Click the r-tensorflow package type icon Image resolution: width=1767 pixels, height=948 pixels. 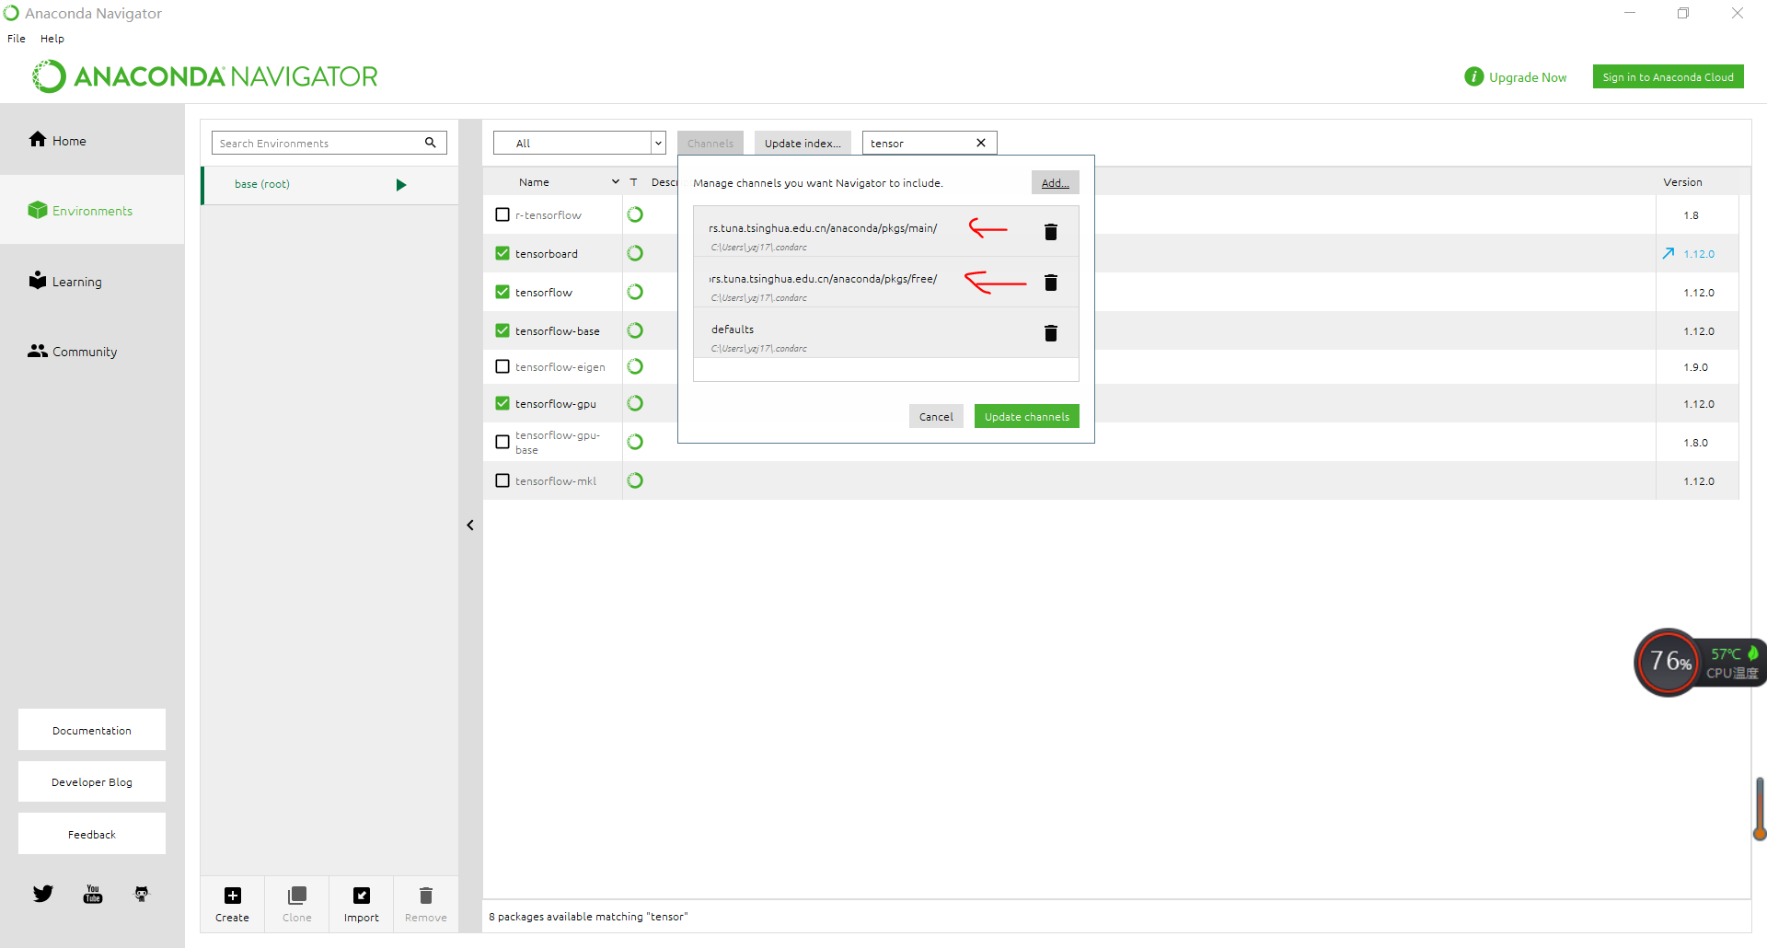click(635, 214)
